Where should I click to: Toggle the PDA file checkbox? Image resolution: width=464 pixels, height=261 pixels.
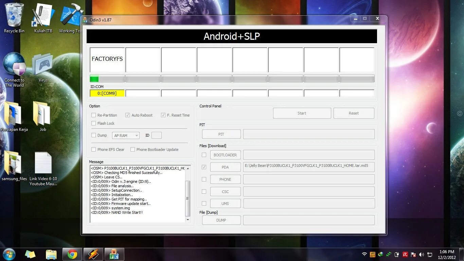click(x=204, y=167)
